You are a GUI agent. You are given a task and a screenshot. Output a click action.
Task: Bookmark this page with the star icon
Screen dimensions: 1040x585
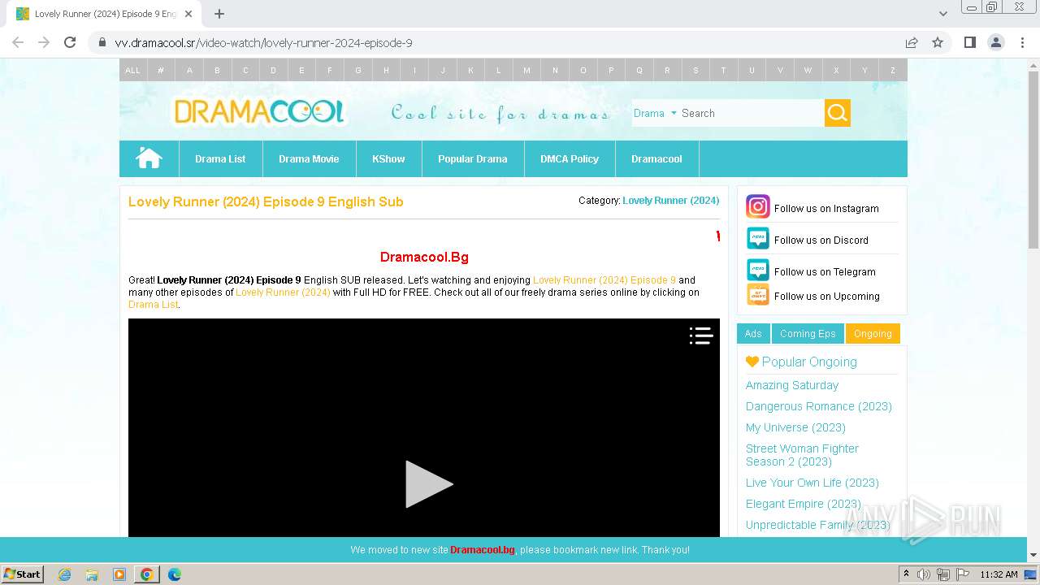coord(938,42)
